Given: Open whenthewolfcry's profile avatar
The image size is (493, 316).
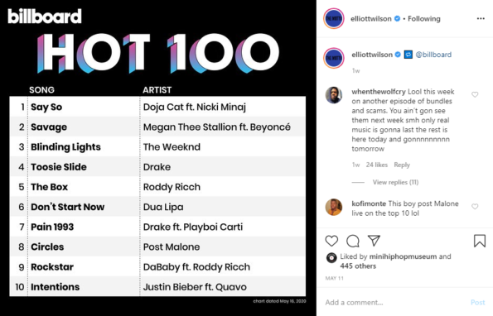Looking at the screenshot, I should pos(334,95).
